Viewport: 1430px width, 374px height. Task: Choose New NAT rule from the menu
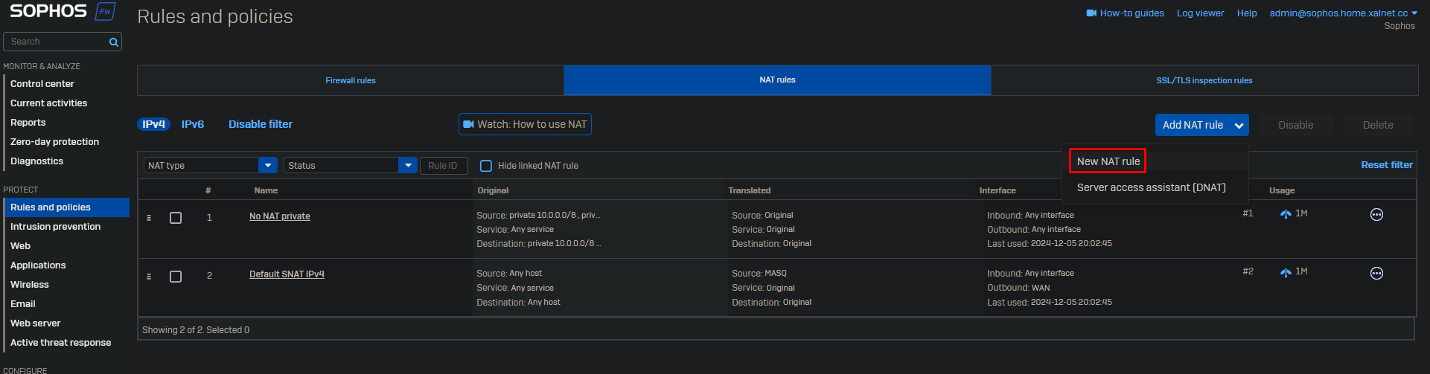pyautogui.click(x=1108, y=161)
